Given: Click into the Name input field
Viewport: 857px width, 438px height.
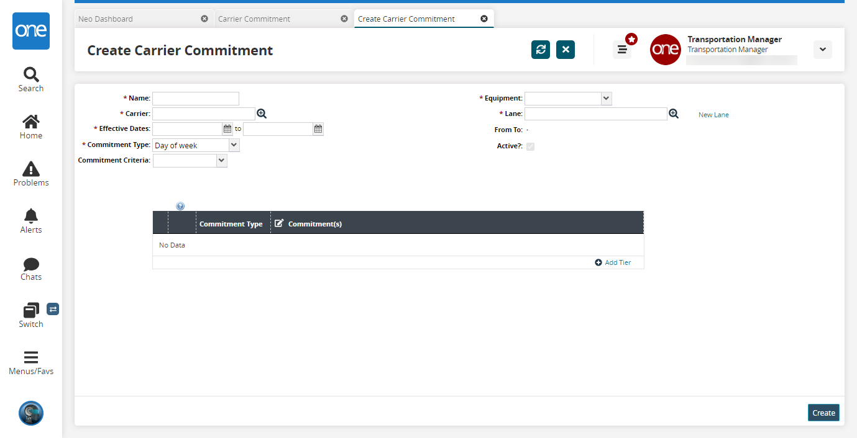Looking at the screenshot, I should (x=196, y=99).
